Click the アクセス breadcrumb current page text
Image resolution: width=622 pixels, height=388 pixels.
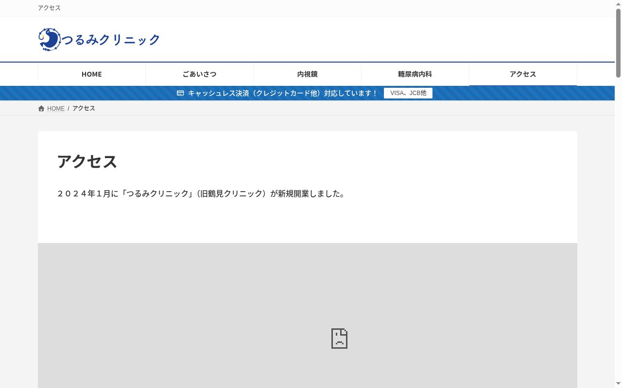click(84, 108)
